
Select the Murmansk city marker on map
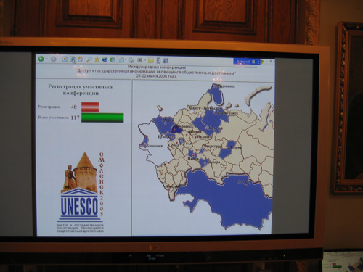[214, 86]
